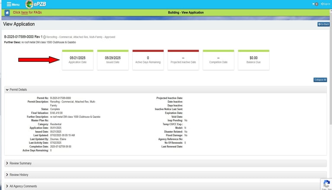Click Last Updated '07/02/2025 09:09:19 AM'
The width and height of the screenshot is (332, 190).
pos(62,135)
